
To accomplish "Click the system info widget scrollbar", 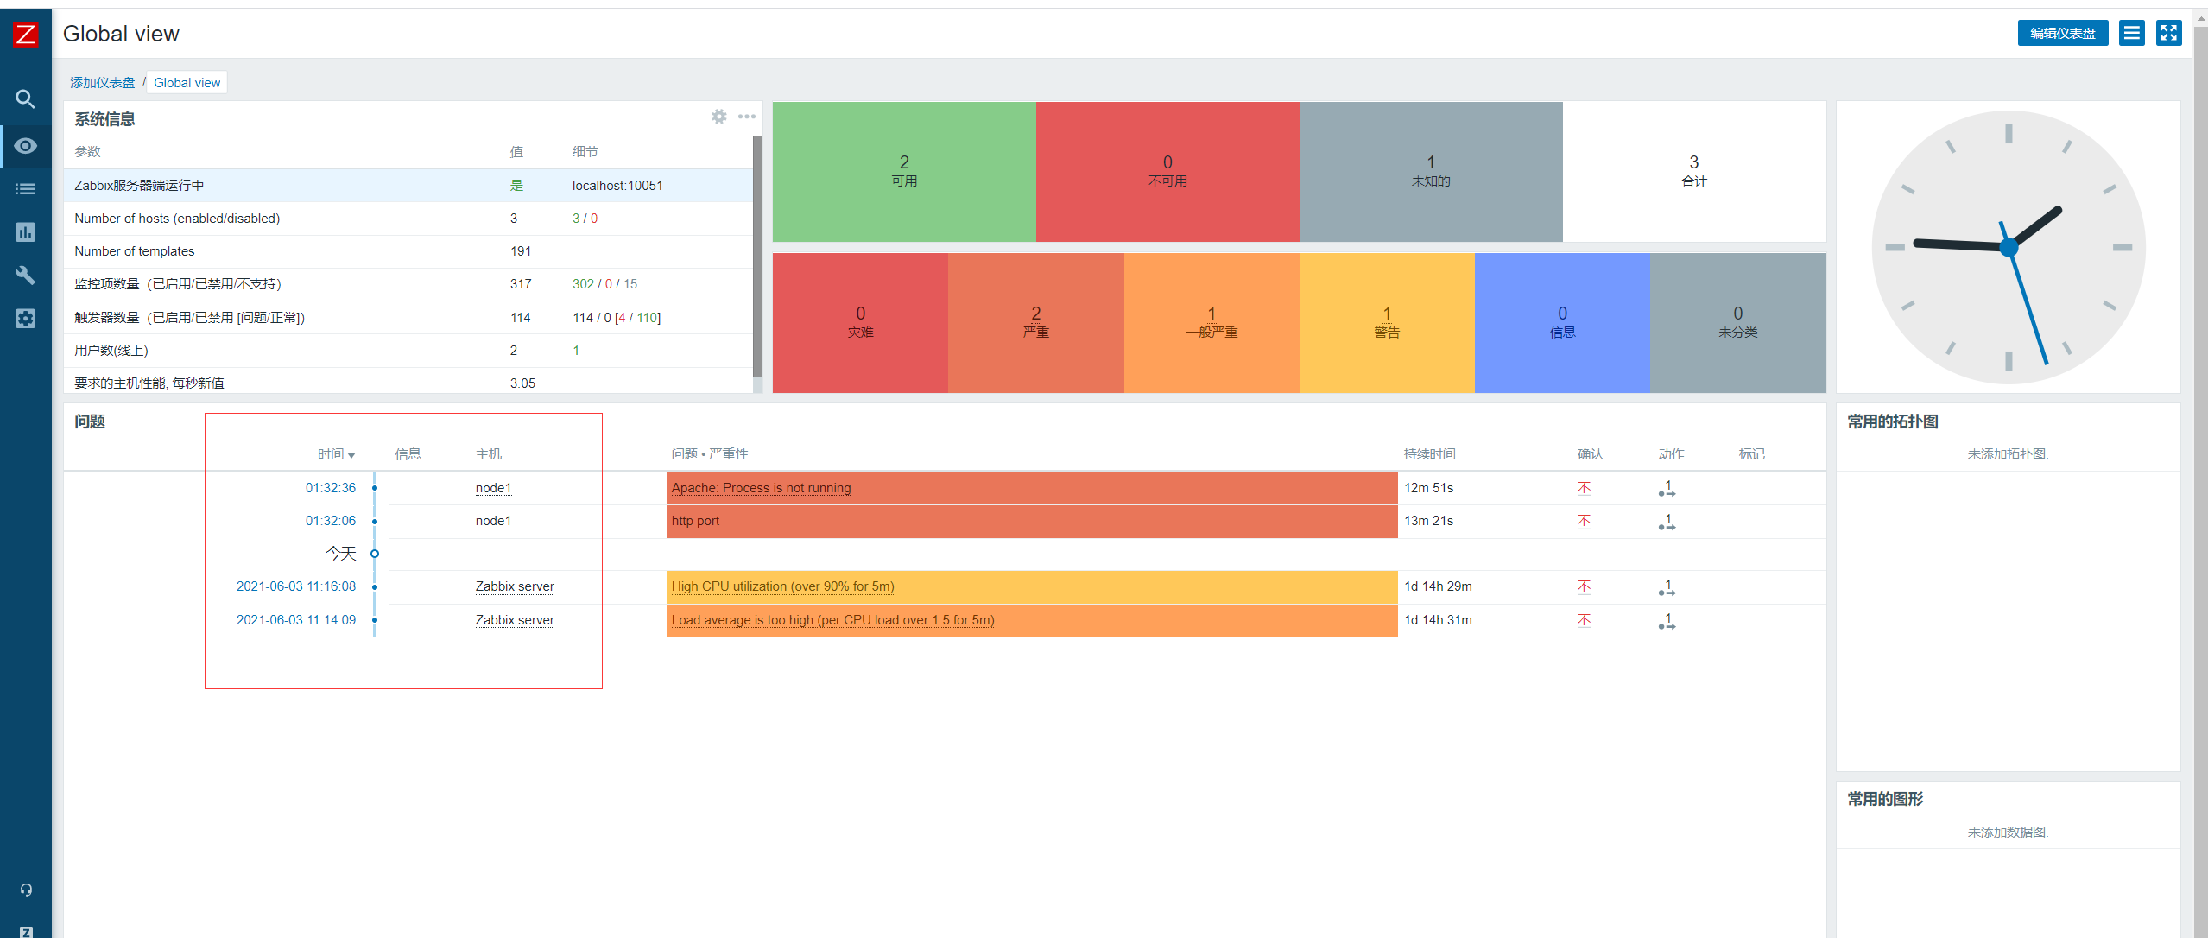I will [x=757, y=257].
